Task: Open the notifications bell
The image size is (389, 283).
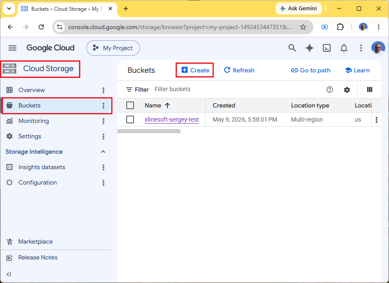Action: [x=344, y=48]
